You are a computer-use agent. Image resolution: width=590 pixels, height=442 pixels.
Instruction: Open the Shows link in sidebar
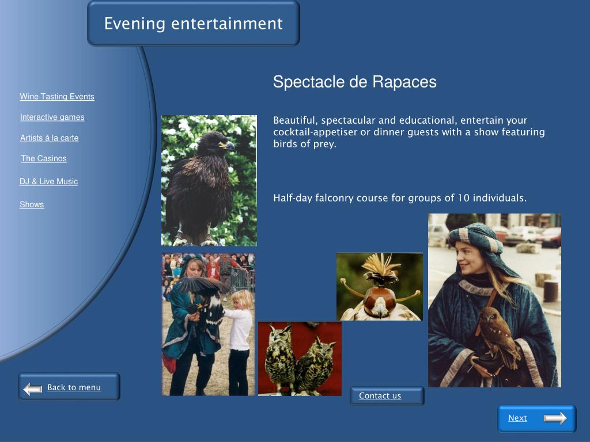pos(32,204)
